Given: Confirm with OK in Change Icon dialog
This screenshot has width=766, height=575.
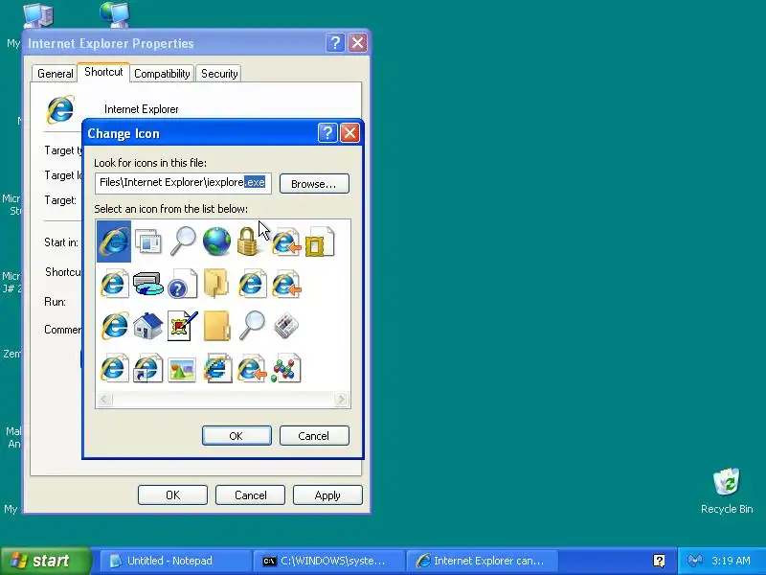Looking at the screenshot, I should pos(237,436).
